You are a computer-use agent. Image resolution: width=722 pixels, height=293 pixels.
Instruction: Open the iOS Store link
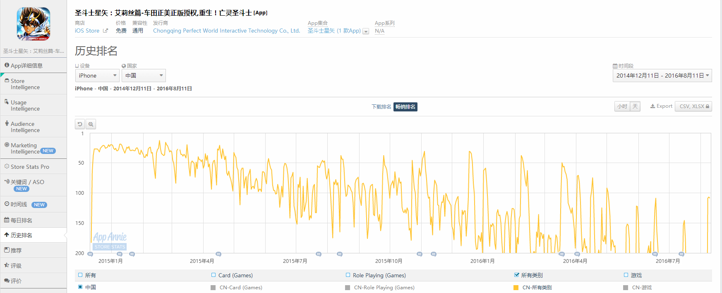click(87, 31)
